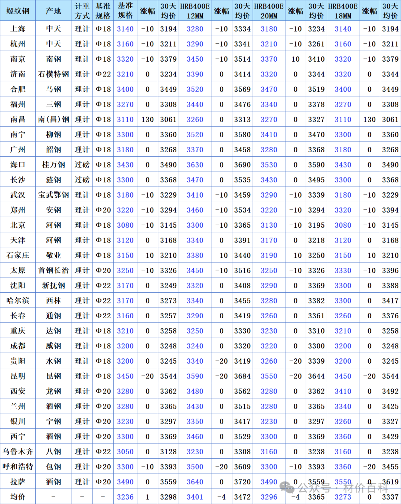Select price 3640 in the 拉萨 row
Image resolution: width=401 pixels, height=504 pixels.
click(195, 482)
